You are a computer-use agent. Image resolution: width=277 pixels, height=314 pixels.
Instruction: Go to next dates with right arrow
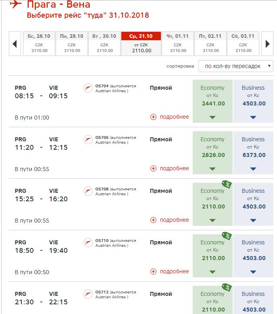(x=267, y=43)
